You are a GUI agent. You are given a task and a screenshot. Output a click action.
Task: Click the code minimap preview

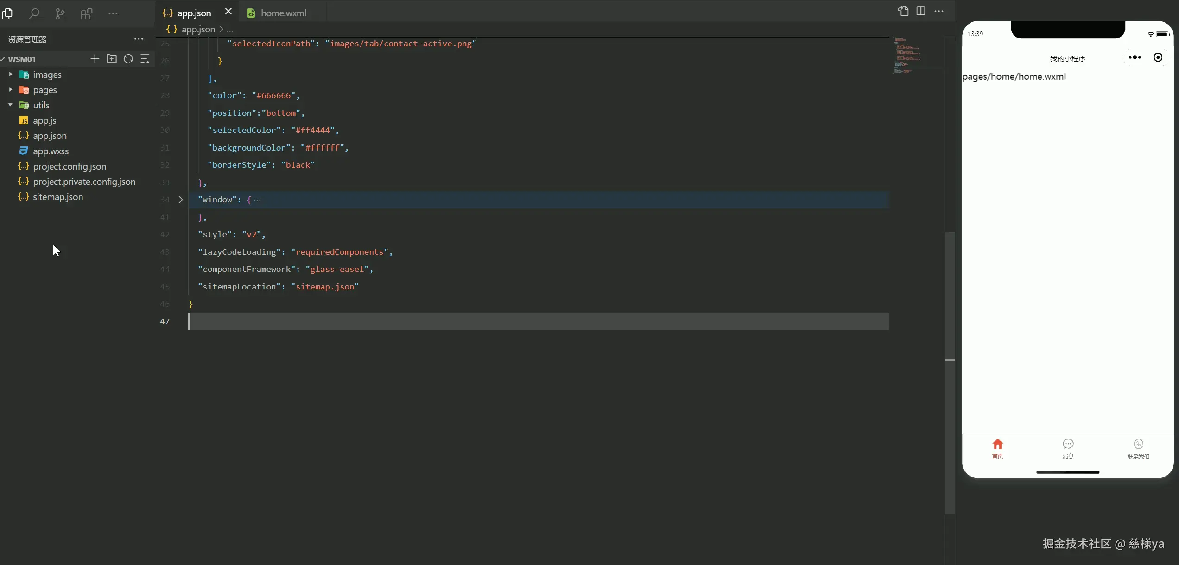907,55
